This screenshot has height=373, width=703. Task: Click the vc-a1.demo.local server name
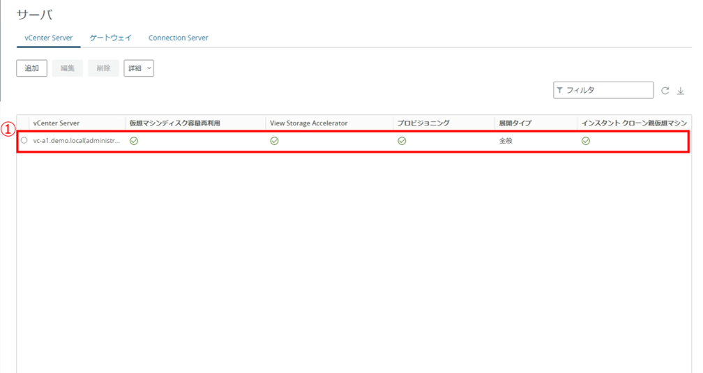point(77,141)
